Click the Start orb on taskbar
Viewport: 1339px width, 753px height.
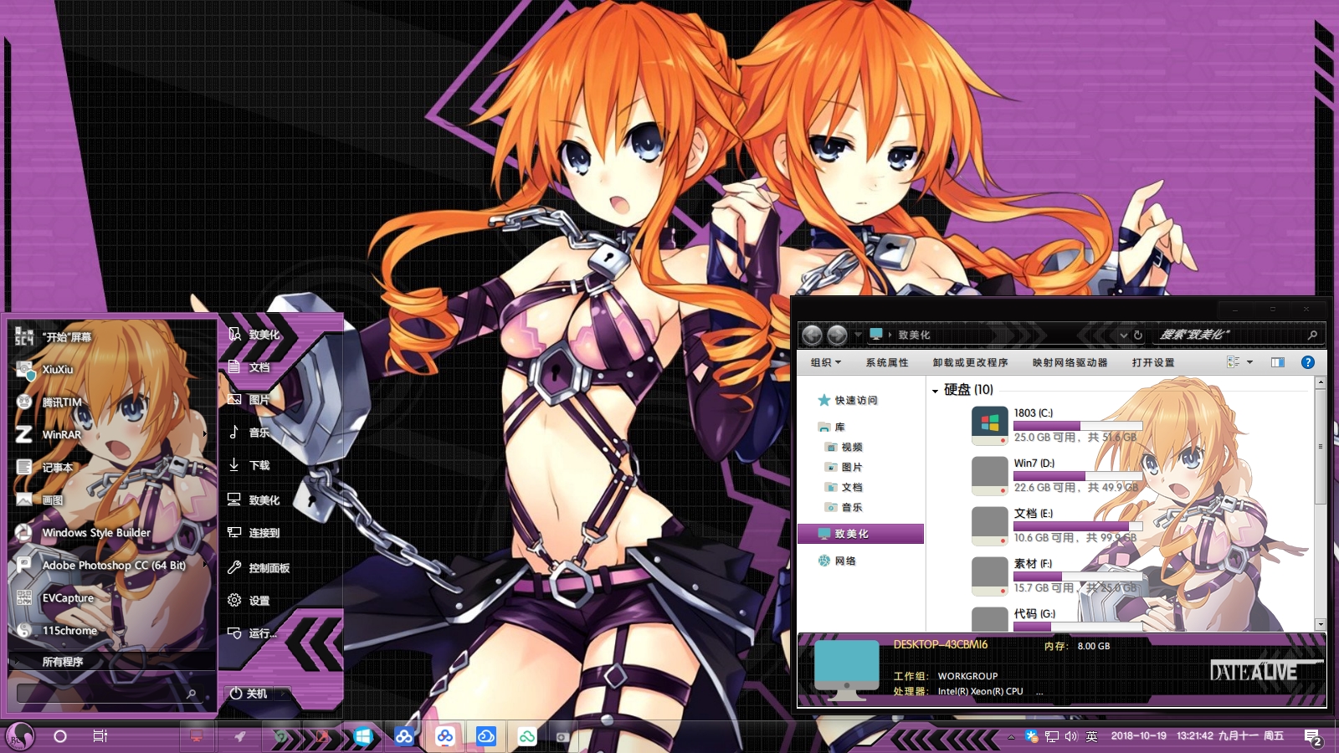pyautogui.click(x=19, y=736)
